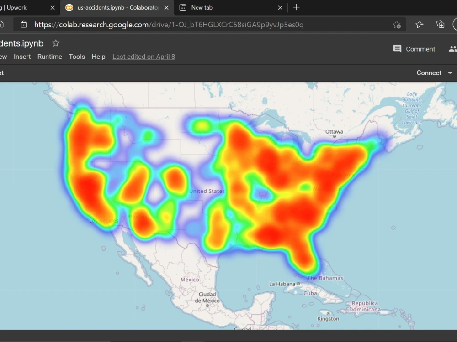Click the Ciudad de México map label
This screenshot has height=342, width=457.
(207, 297)
